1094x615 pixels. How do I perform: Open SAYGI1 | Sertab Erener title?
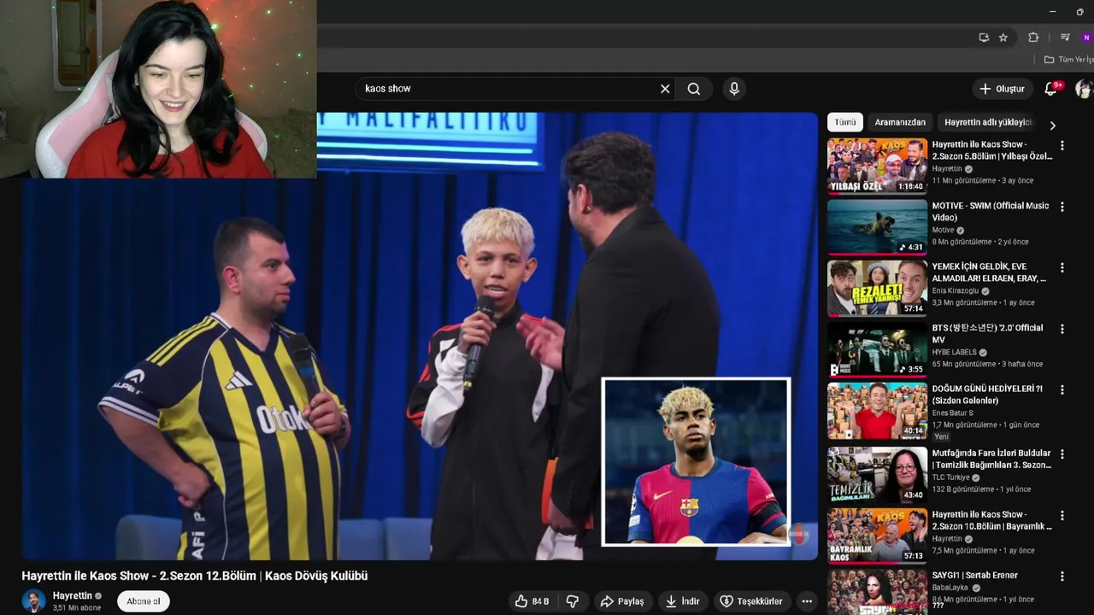point(974,576)
